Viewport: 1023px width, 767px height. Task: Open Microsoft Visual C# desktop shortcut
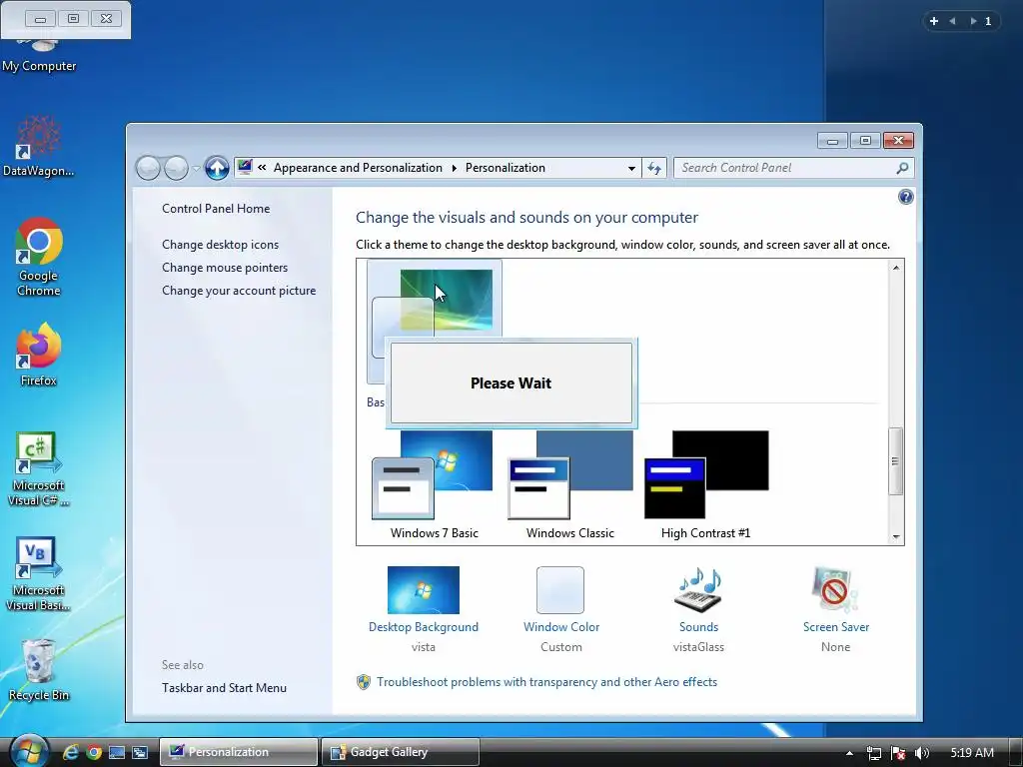point(38,468)
